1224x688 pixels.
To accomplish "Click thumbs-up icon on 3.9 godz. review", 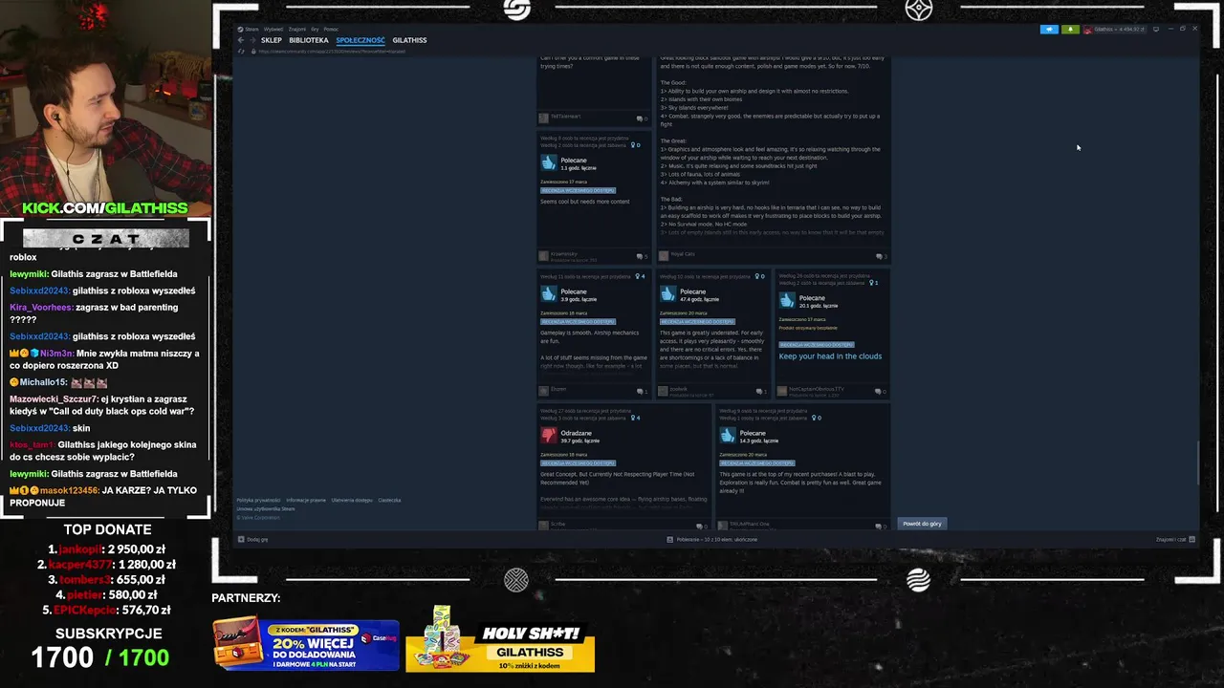I will pos(549,295).
